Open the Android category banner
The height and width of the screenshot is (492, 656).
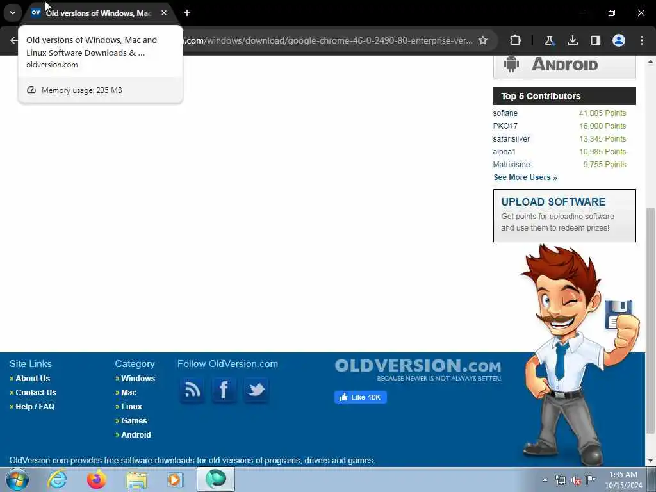(x=564, y=66)
